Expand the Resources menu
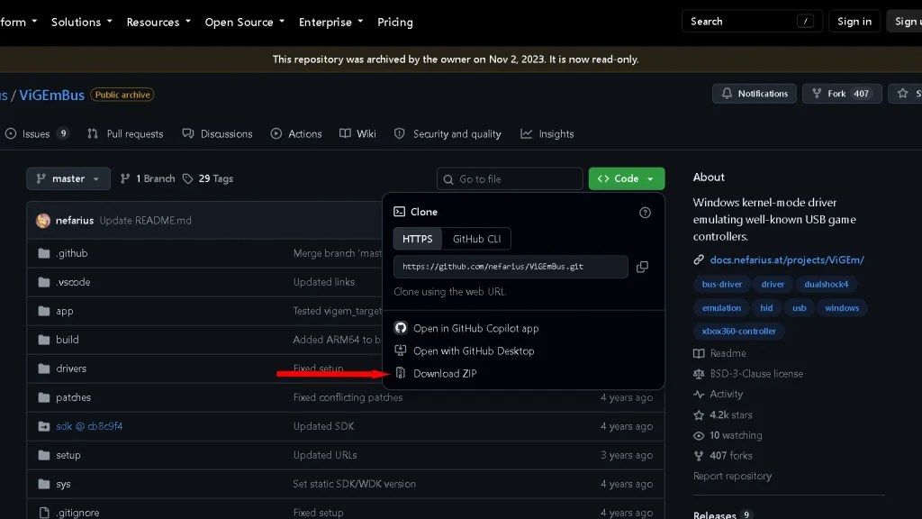 pyautogui.click(x=158, y=22)
